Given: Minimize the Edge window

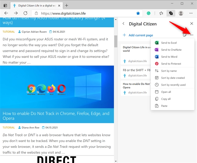Looking at the screenshot, I should (172, 4).
